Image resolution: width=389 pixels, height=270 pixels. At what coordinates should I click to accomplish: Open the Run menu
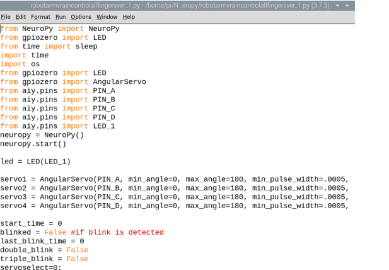(61, 17)
